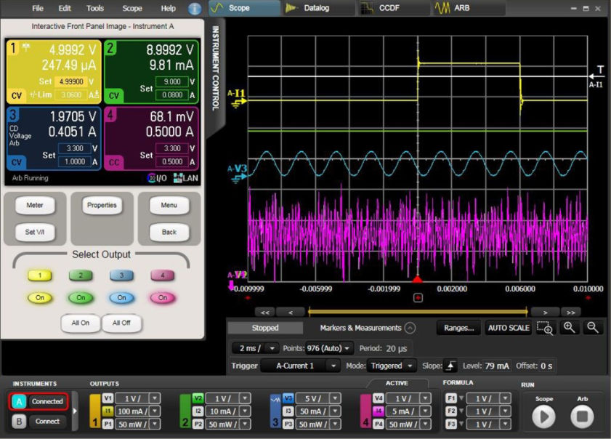The width and height of the screenshot is (611, 439).
Task: Start the Scope run play button
Action: pyautogui.click(x=543, y=416)
